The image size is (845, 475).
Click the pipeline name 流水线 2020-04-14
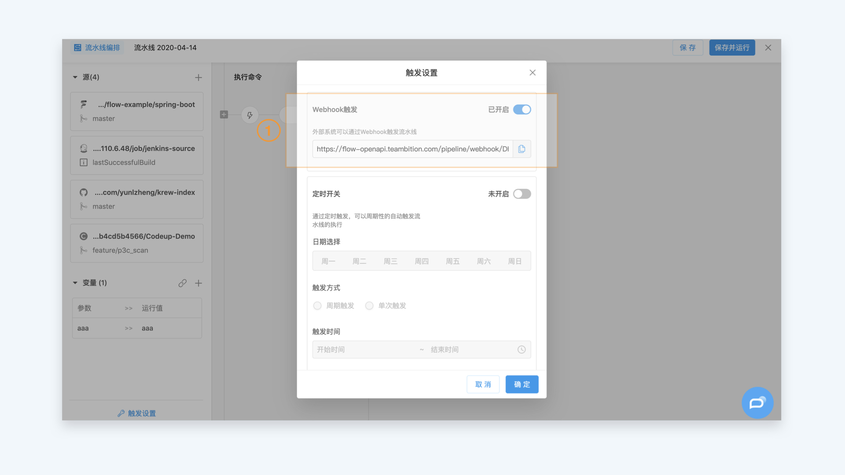tap(165, 47)
